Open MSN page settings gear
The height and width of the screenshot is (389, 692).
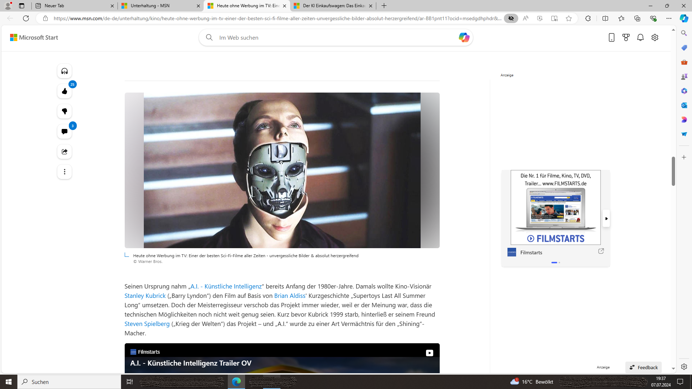coord(655,37)
